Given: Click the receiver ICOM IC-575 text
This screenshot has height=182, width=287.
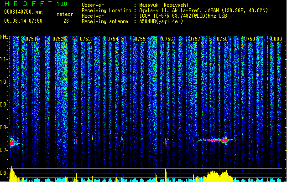Looking at the screenshot, I should tap(183, 16).
